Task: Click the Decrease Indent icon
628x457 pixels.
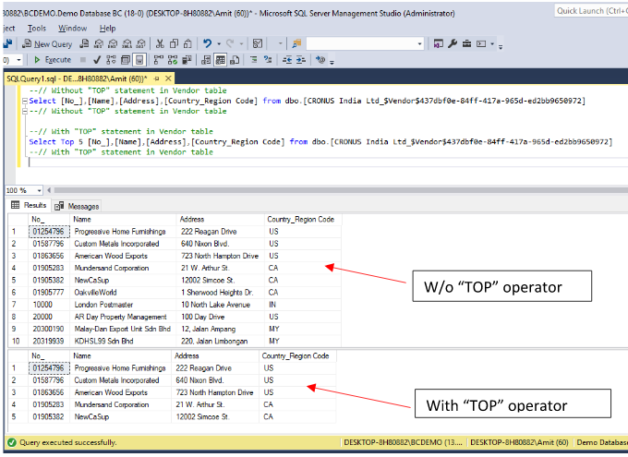Action: [287, 60]
